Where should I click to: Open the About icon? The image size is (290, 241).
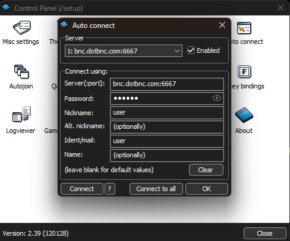(x=244, y=115)
